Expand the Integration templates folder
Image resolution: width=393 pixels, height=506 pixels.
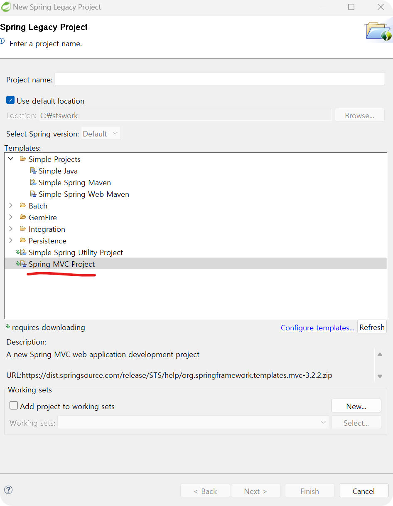tap(11, 229)
